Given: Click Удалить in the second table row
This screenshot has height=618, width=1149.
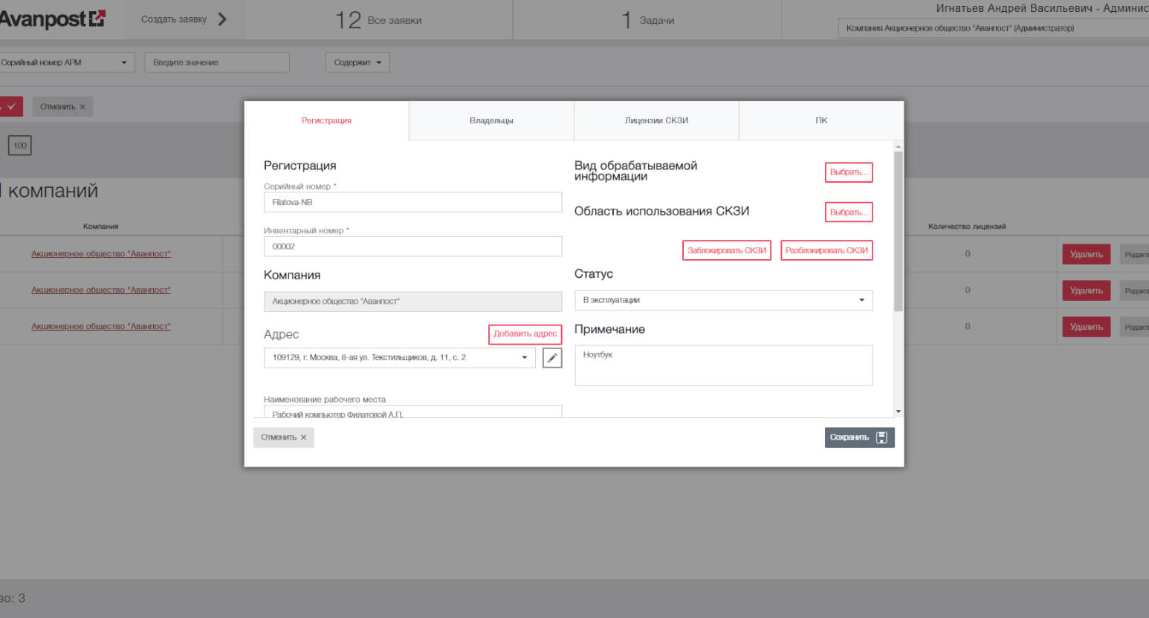Looking at the screenshot, I should (1087, 290).
